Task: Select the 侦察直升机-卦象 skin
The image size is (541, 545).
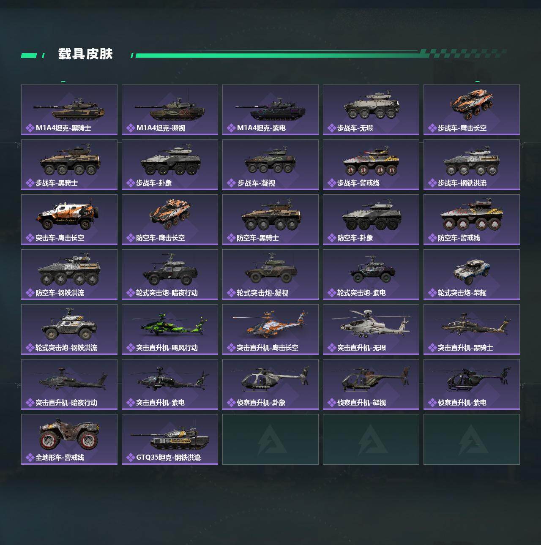Action: click(270, 384)
